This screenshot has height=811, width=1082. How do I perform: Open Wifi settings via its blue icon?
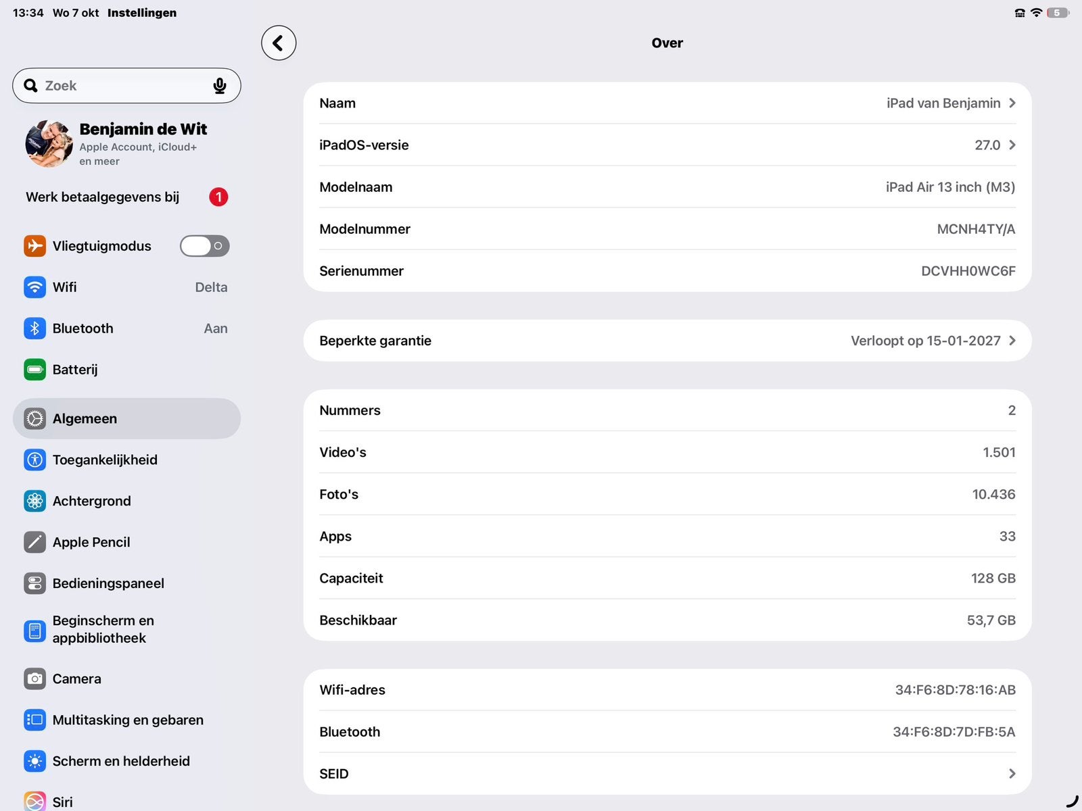[34, 287]
